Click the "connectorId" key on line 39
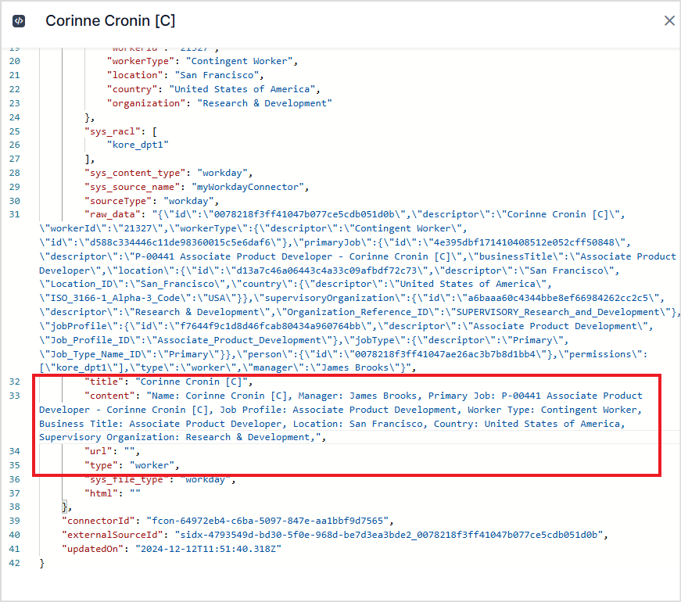 click(98, 521)
